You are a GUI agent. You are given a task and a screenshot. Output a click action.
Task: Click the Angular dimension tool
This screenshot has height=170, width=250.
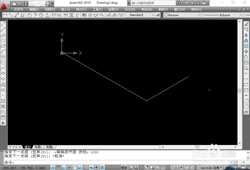47,15
